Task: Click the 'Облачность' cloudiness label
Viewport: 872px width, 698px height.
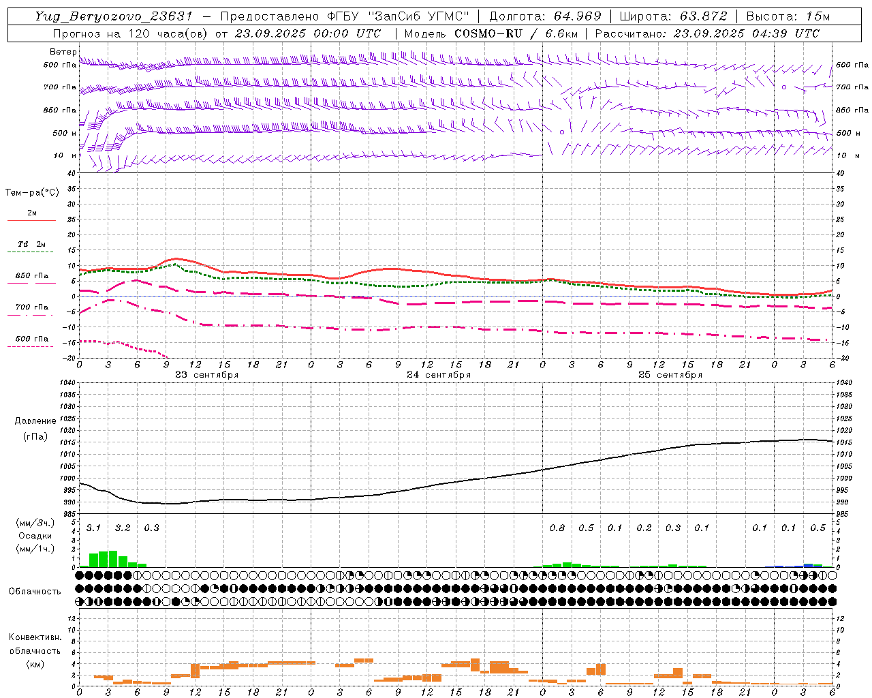Action: [x=35, y=591]
